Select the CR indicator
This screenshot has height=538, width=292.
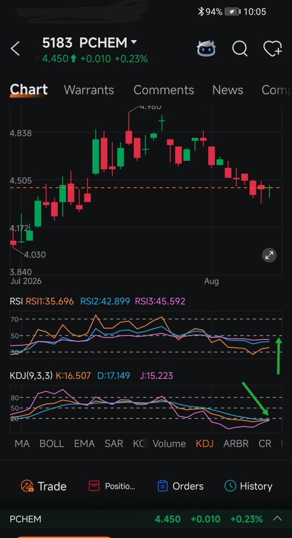pyautogui.click(x=265, y=443)
